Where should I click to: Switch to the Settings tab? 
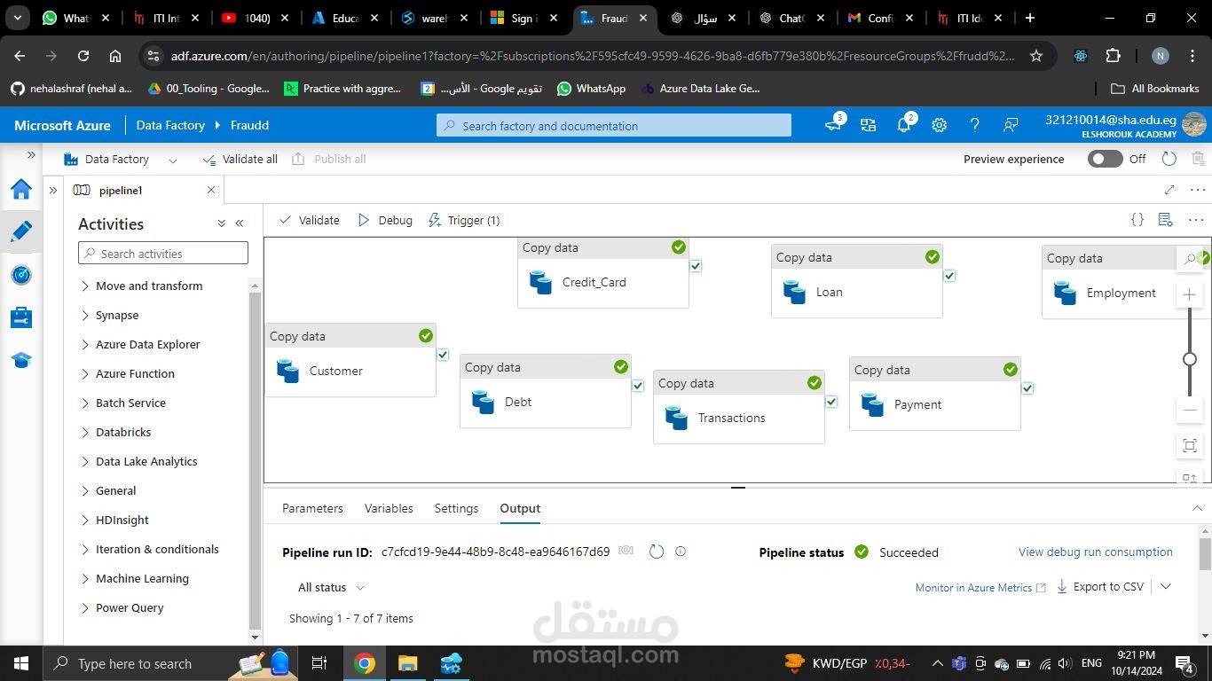(456, 508)
